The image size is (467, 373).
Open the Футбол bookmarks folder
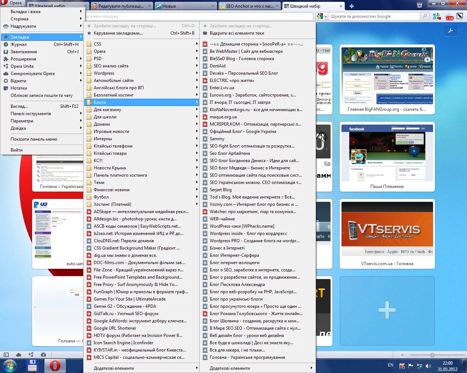[142, 197]
